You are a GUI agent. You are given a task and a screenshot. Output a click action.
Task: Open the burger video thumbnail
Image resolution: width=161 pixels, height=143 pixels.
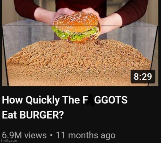point(80,43)
